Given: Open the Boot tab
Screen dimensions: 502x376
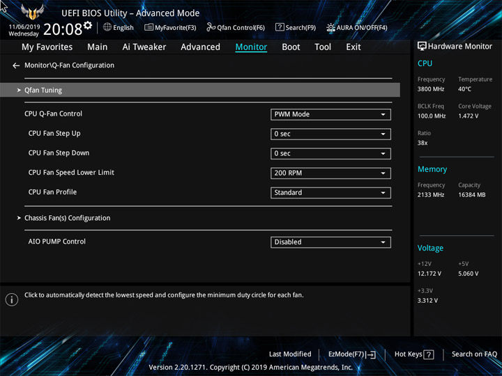Looking at the screenshot, I should (291, 47).
